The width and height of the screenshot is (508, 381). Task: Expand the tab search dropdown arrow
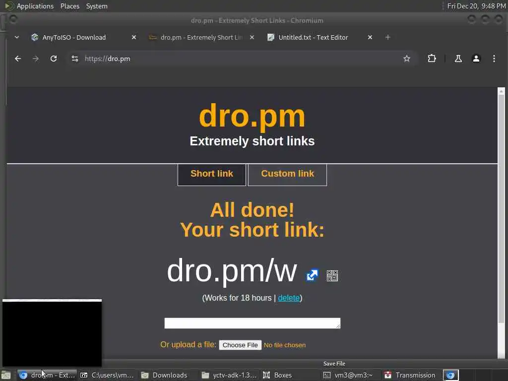[x=17, y=37]
